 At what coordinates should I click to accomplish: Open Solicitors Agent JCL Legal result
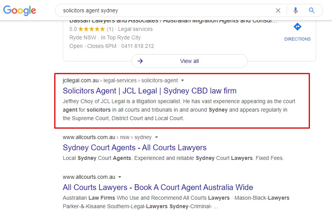150,91
